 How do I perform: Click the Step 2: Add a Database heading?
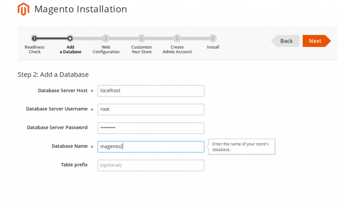(x=53, y=75)
